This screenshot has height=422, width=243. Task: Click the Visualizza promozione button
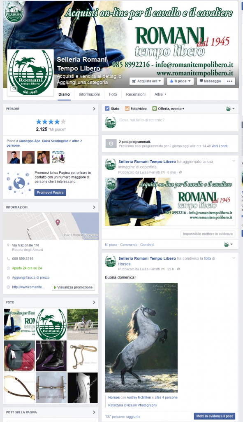[x=73, y=287]
